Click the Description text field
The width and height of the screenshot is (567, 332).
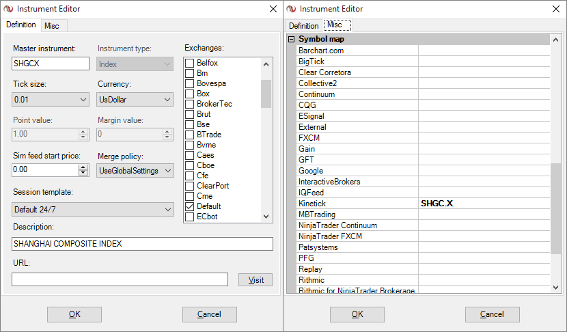(x=142, y=244)
